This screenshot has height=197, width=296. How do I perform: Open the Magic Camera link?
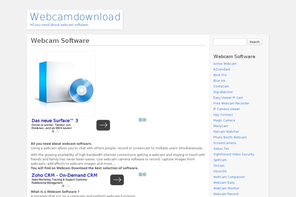(x=224, y=120)
